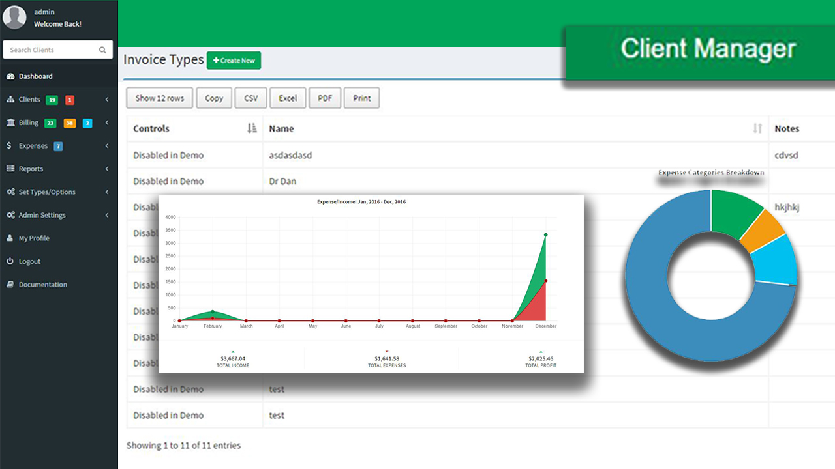This screenshot has width=835, height=469.
Task: Click the green Create New button
Action: coord(234,61)
